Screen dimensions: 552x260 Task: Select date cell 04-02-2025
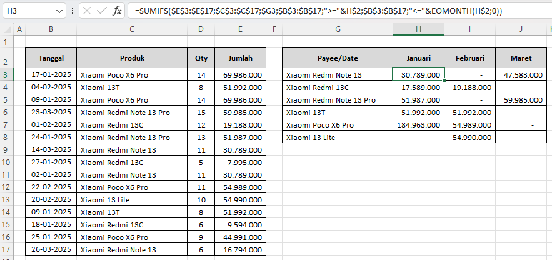point(51,87)
